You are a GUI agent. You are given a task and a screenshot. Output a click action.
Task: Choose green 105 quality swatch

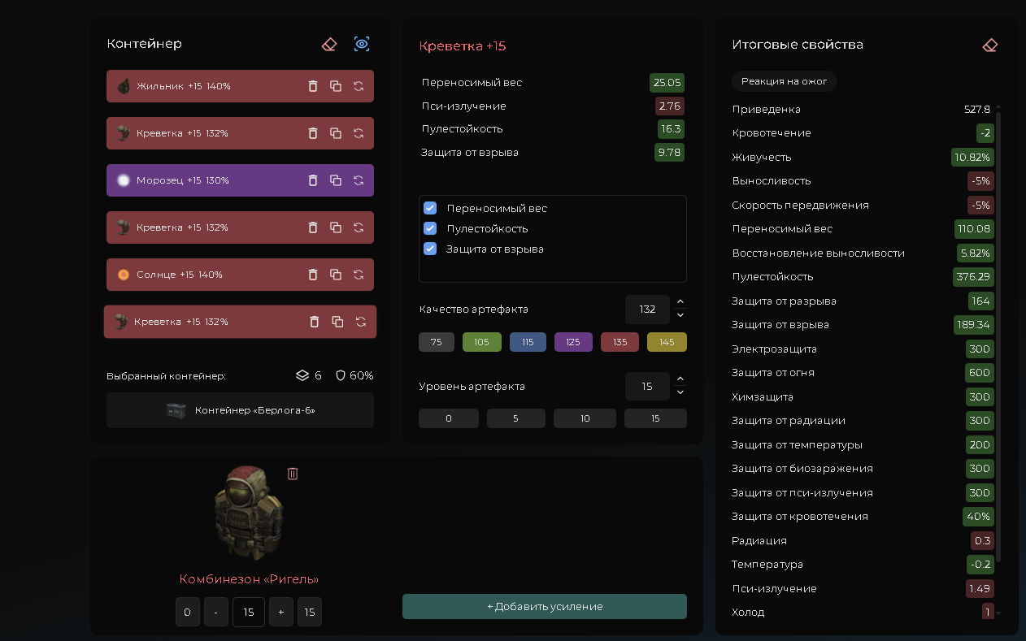tap(482, 342)
